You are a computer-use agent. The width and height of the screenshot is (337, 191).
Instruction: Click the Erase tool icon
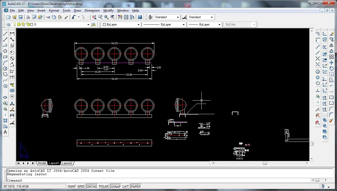tap(331, 34)
